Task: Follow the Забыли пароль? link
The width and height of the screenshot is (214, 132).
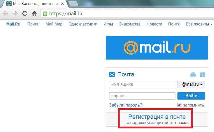Action: pyautogui.click(x=126, y=105)
